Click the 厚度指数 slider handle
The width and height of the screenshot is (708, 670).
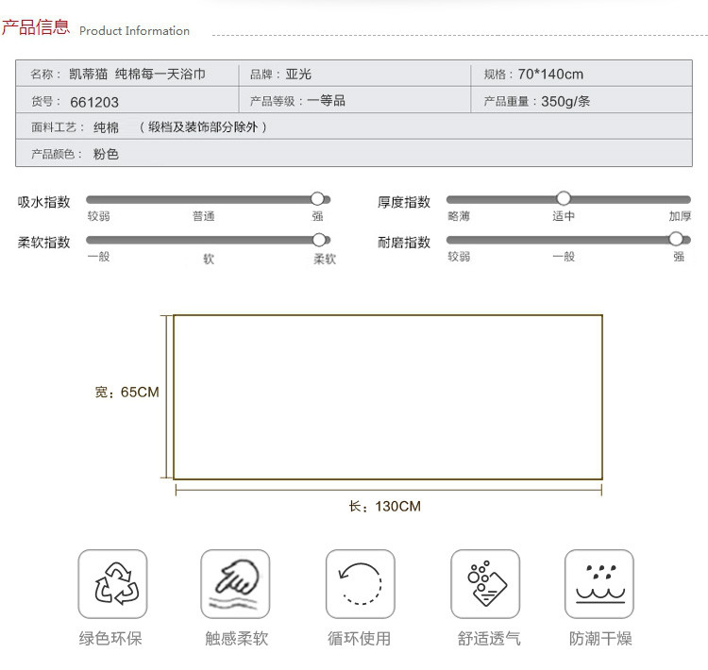click(564, 198)
